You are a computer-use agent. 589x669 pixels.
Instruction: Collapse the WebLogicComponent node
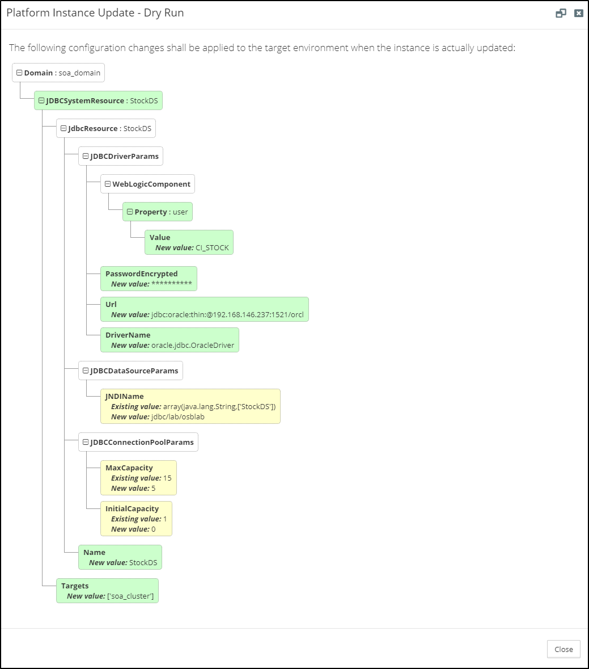(x=108, y=184)
